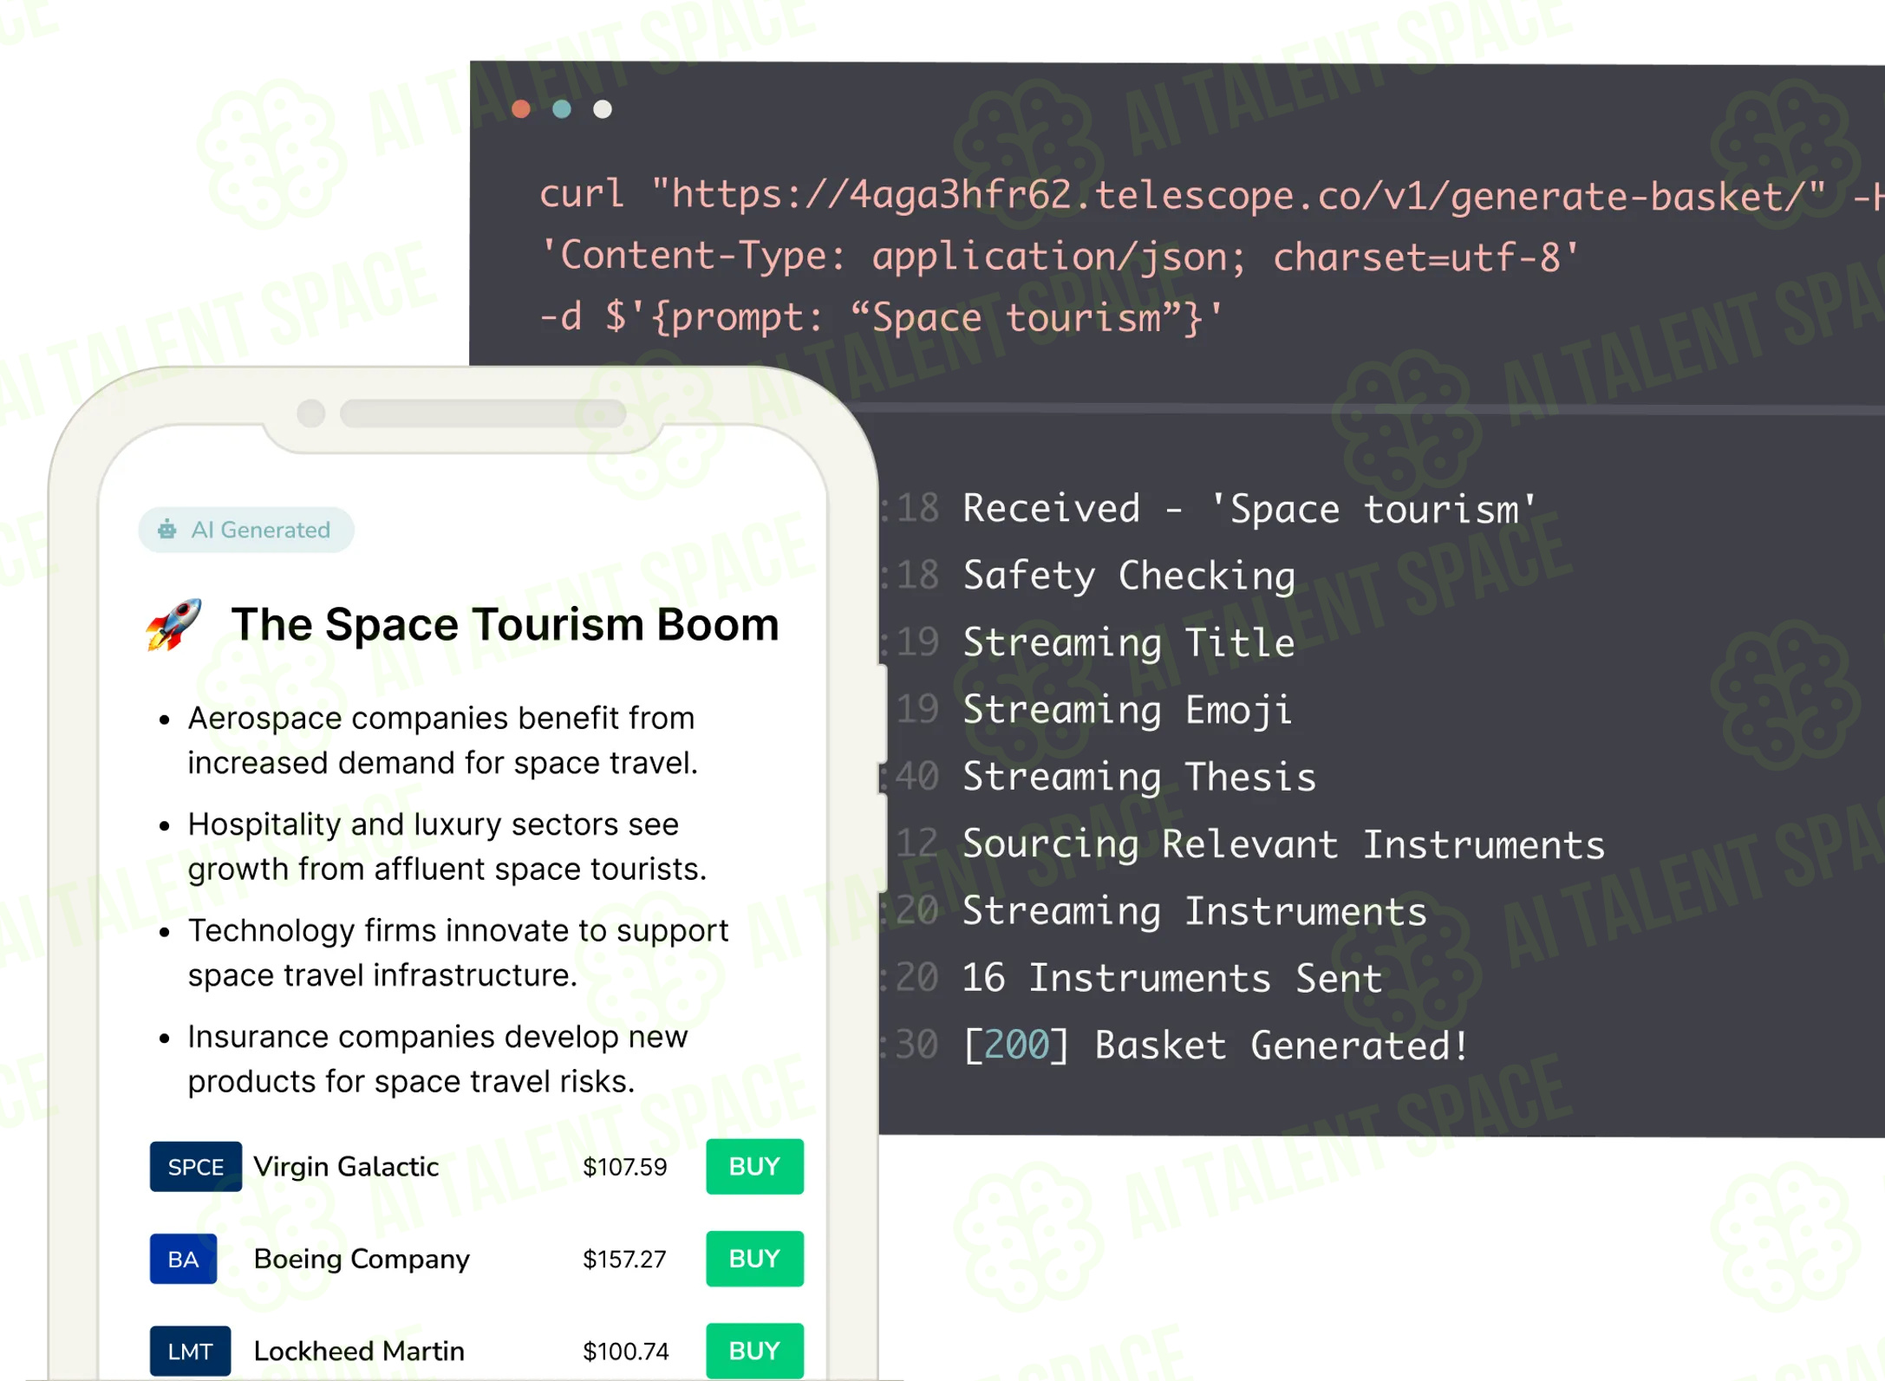Viewport: 1885px width, 1381px height.
Task: Click the $157.27 price
Action: pos(625,1259)
